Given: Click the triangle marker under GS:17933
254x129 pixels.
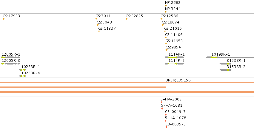Looking at the screenshot, I should pyautogui.click(x=4, y=19).
